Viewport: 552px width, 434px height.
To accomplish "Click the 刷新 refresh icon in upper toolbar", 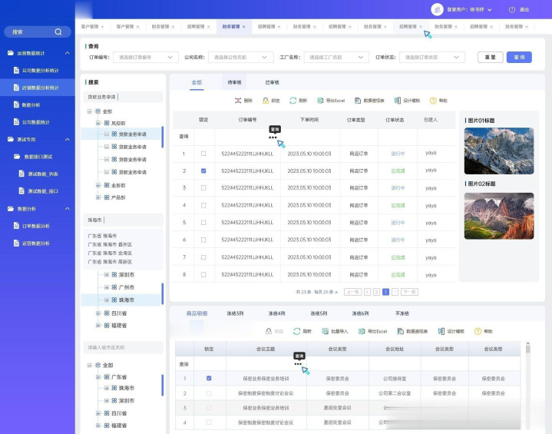I will click(x=293, y=101).
